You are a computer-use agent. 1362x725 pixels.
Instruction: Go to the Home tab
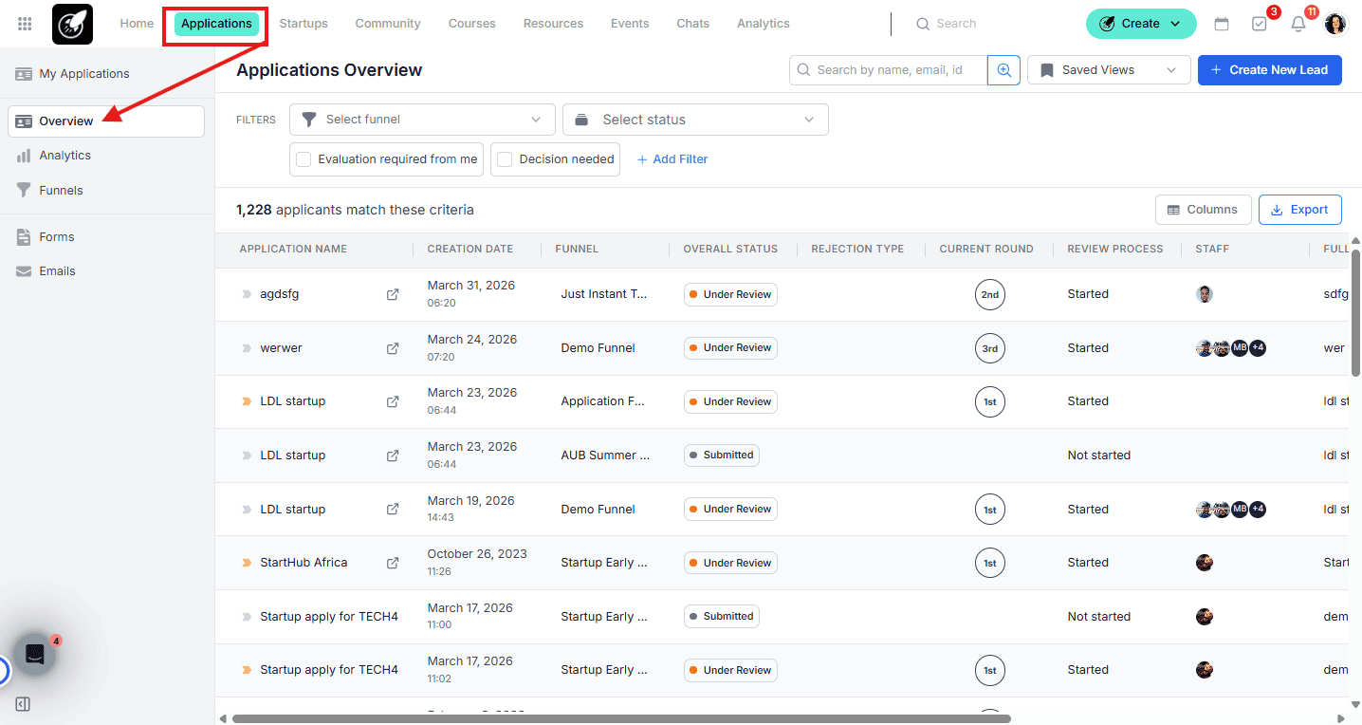(137, 24)
